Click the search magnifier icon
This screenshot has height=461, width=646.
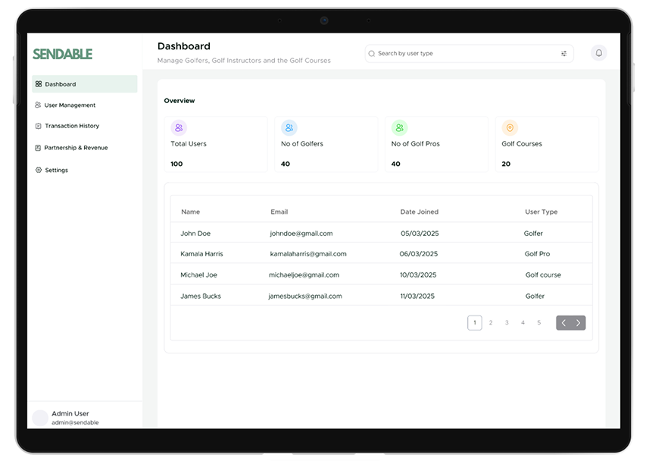click(372, 53)
